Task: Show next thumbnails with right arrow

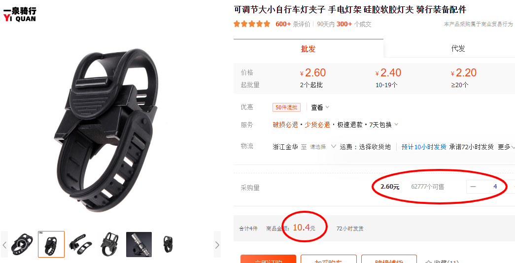Action: click(217, 245)
